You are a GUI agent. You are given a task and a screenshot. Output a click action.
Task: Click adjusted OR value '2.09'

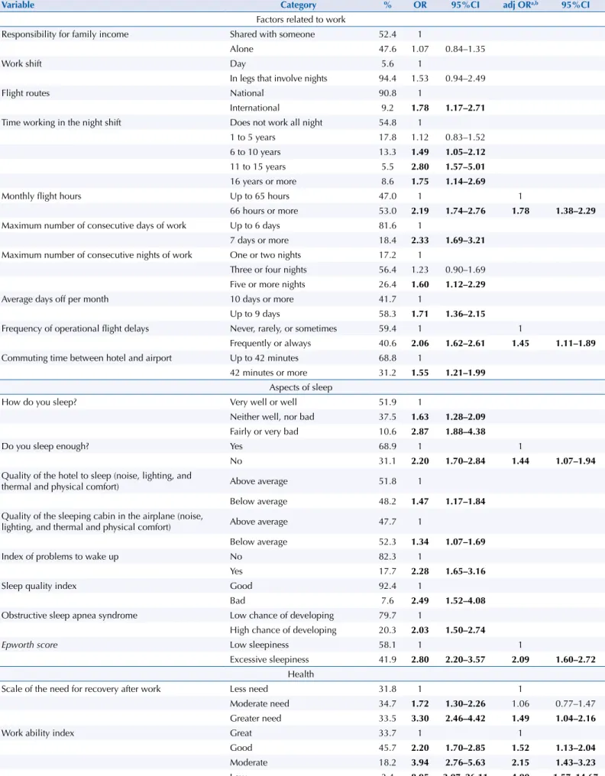[x=520, y=660]
